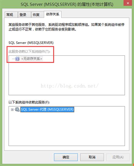Click the info icon beside <无依存关系>
The height and width of the screenshot is (166, 134).
tap(17, 59)
